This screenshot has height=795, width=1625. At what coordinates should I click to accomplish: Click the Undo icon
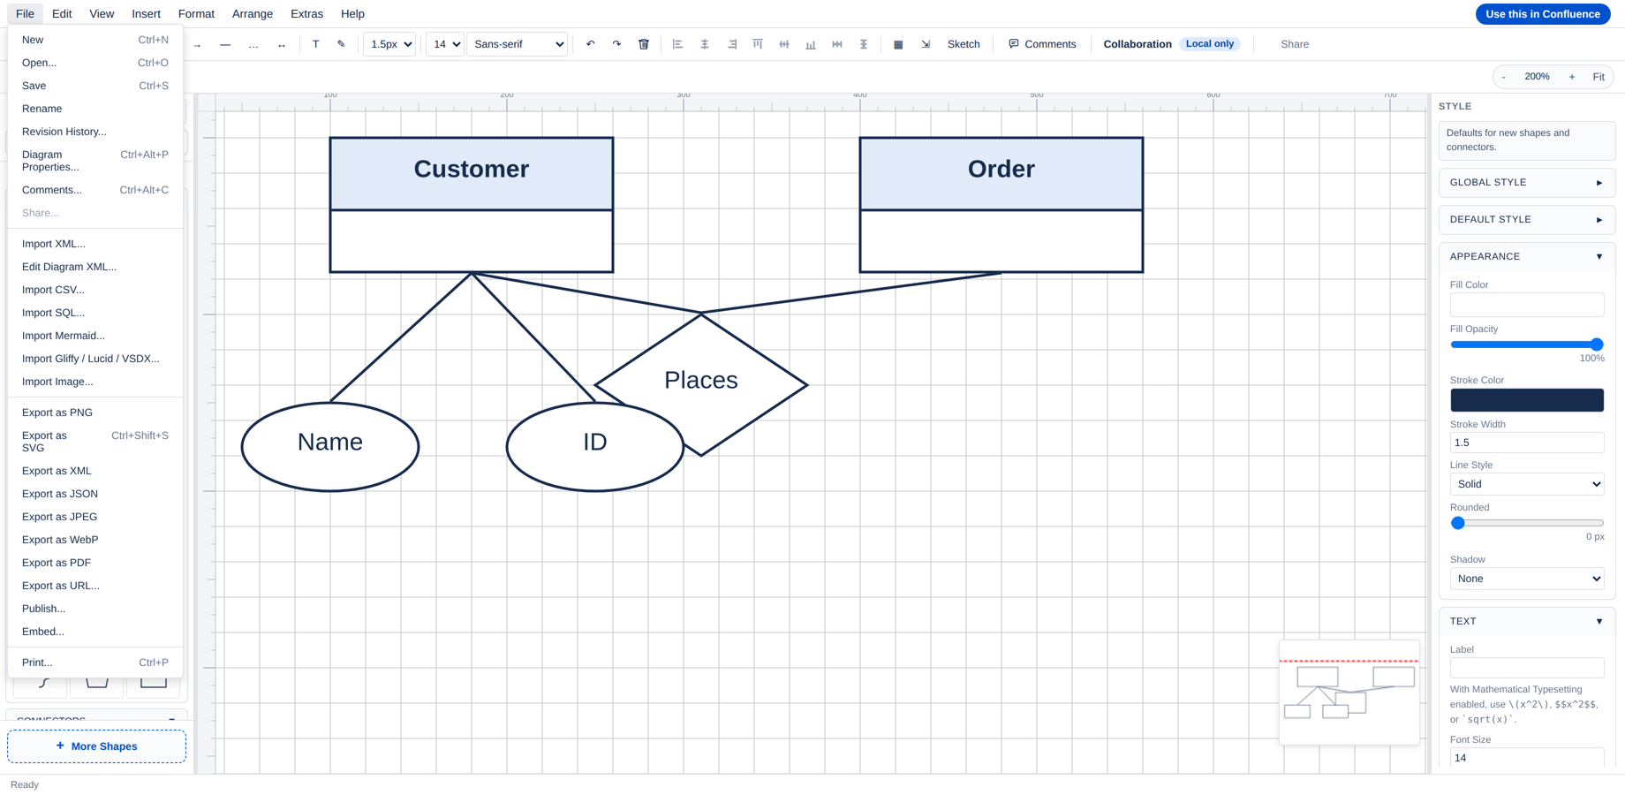point(590,44)
